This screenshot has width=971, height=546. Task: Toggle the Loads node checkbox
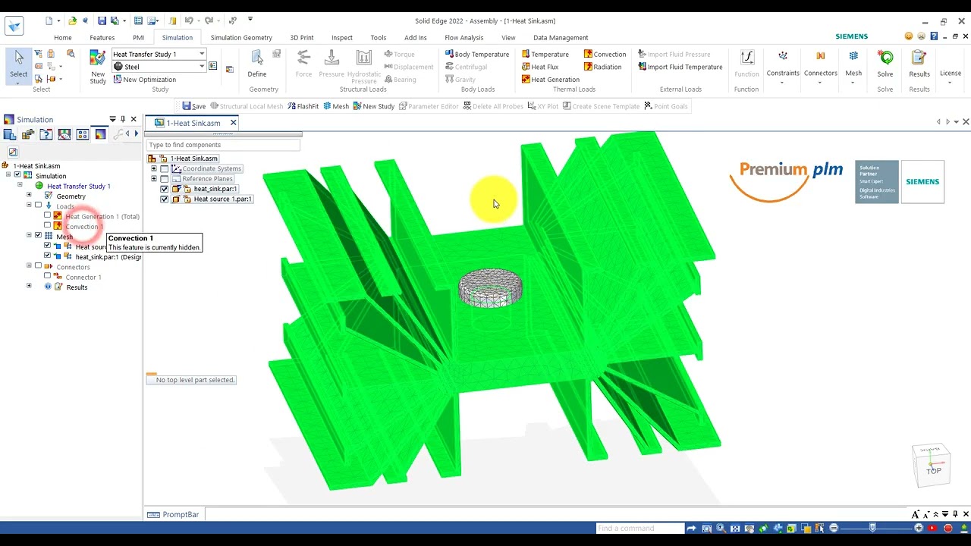[x=38, y=205]
